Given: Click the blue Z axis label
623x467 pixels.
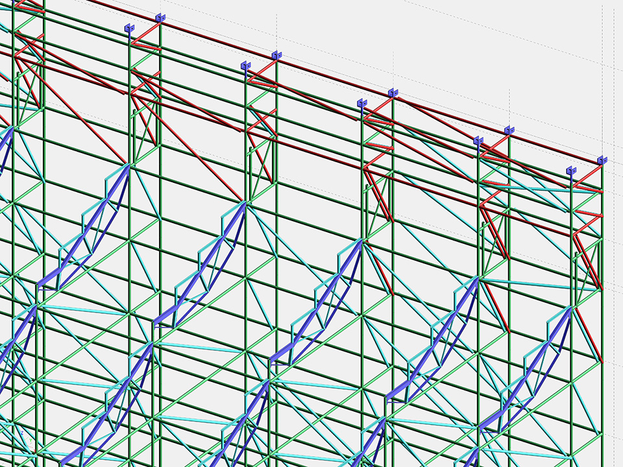Looking at the screenshot, I should point(21,431).
